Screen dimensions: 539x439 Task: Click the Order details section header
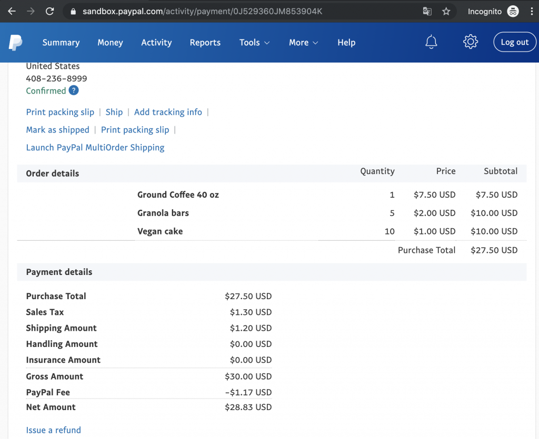pyautogui.click(x=53, y=173)
